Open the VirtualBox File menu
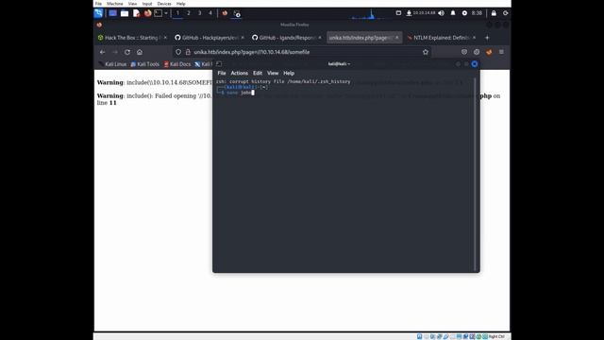Screen dimensions: 604x340 98,4
